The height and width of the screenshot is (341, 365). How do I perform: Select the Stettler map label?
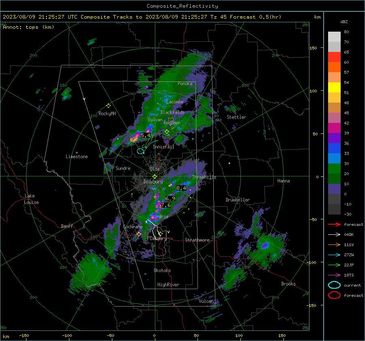tap(236, 117)
